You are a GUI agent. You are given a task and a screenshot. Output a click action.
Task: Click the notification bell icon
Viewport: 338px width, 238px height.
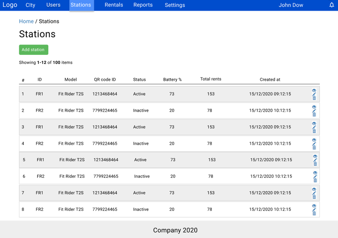coord(332,5)
